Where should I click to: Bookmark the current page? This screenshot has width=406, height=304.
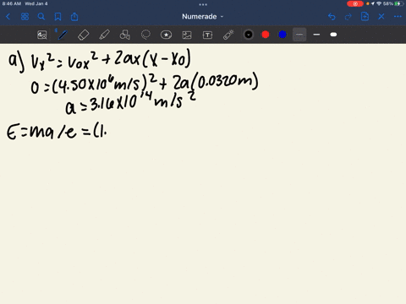[58, 17]
